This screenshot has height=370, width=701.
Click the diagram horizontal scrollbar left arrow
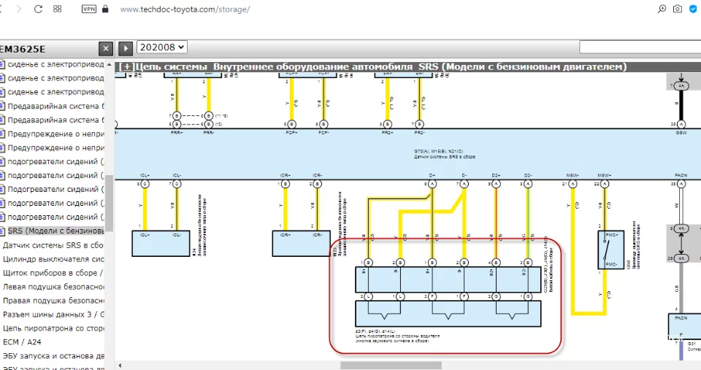pyautogui.click(x=120, y=365)
